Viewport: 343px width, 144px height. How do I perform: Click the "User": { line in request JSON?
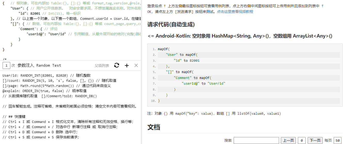(x=76, y=8)
